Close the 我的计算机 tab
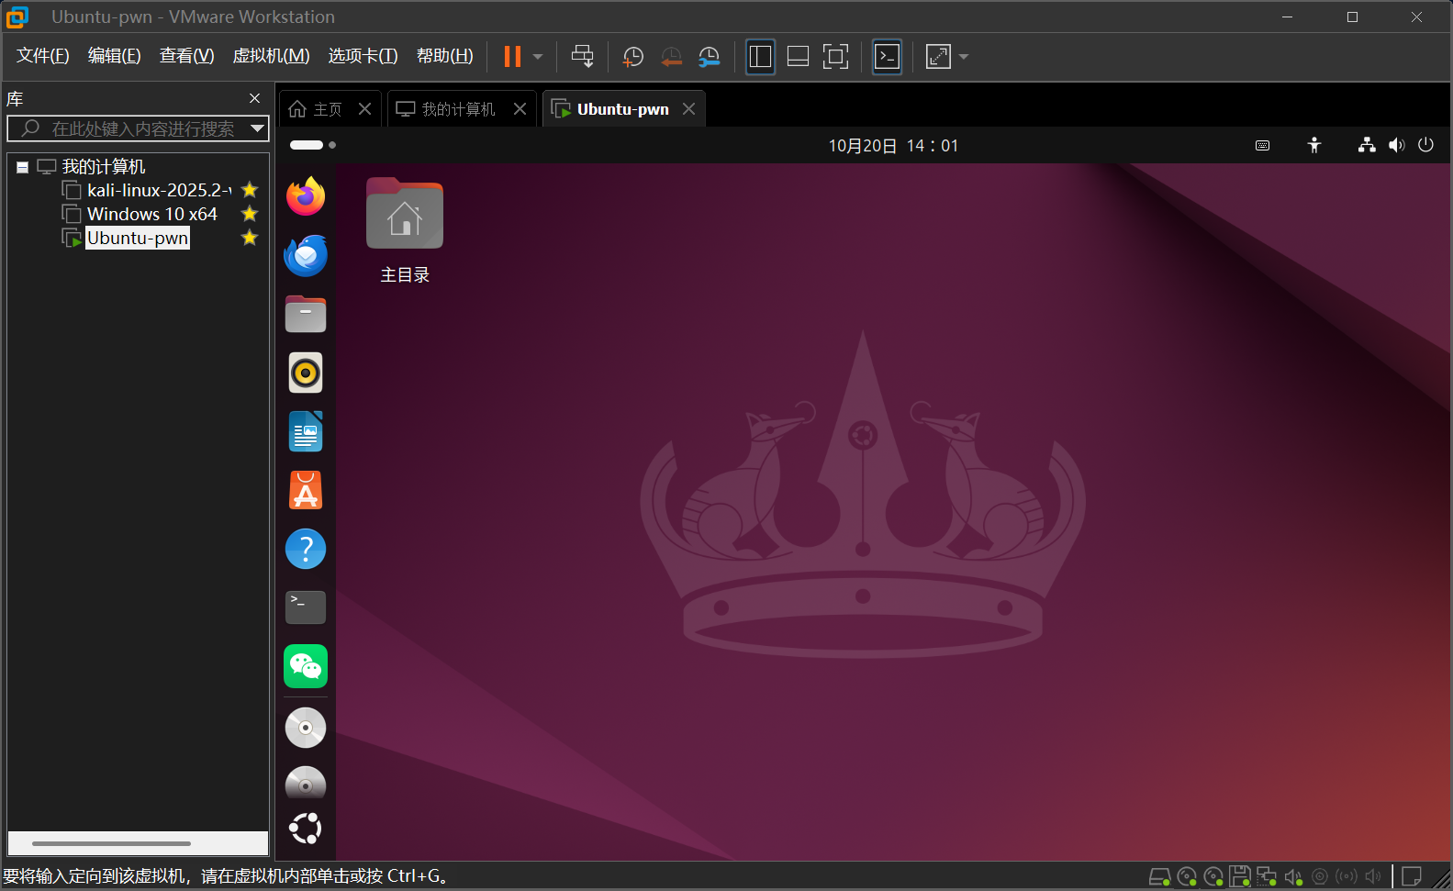Image resolution: width=1453 pixels, height=891 pixels. coord(520,109)
